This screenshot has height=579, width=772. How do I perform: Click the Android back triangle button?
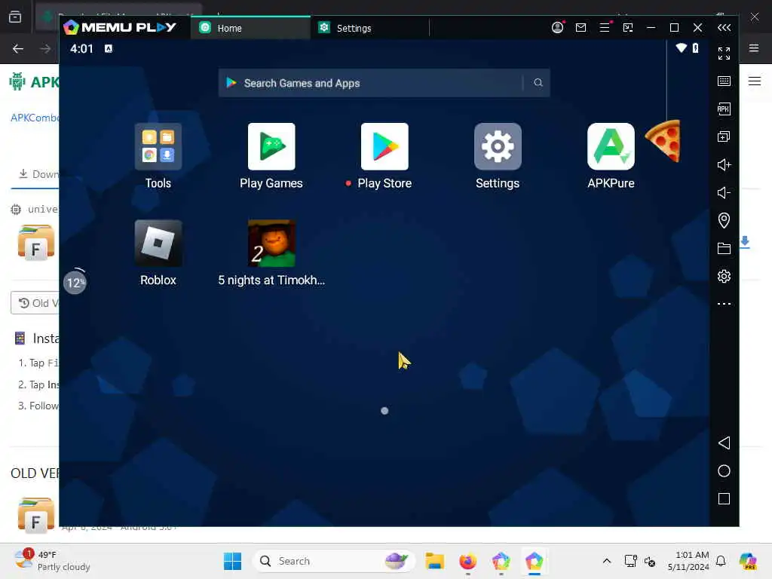724,443
